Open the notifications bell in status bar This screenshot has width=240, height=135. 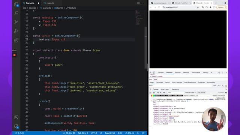point(143,133)
